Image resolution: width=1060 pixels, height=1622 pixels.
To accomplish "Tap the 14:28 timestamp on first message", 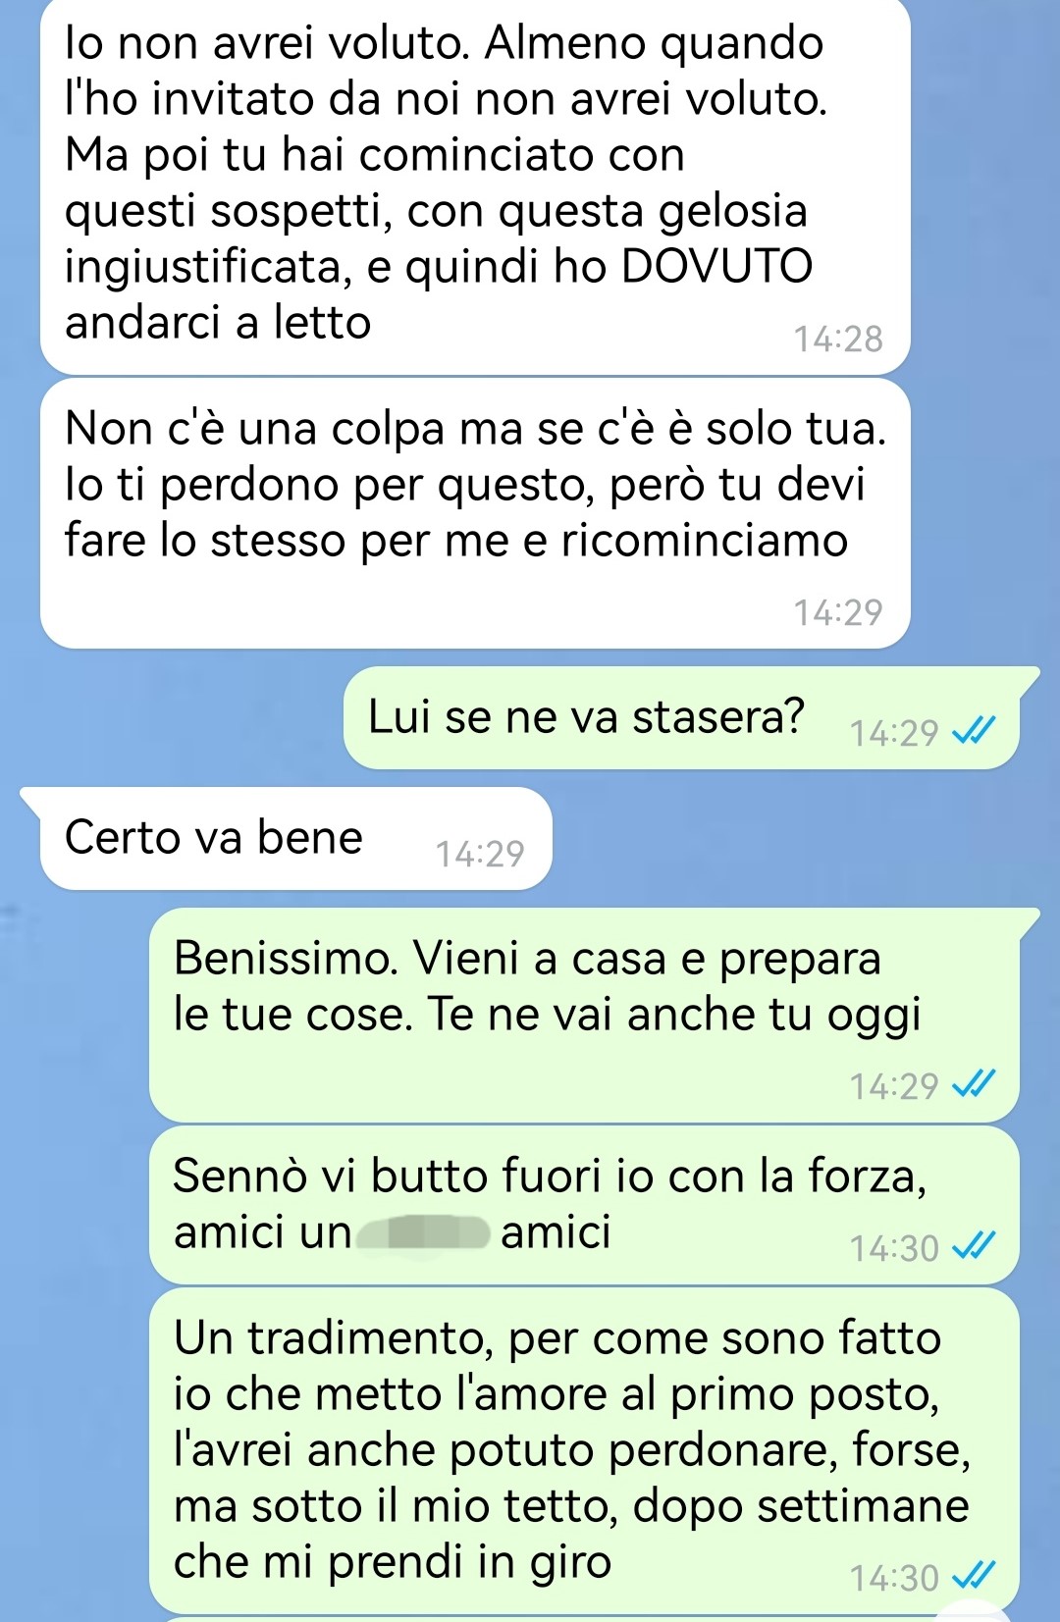I will click(x=838, y=340).
